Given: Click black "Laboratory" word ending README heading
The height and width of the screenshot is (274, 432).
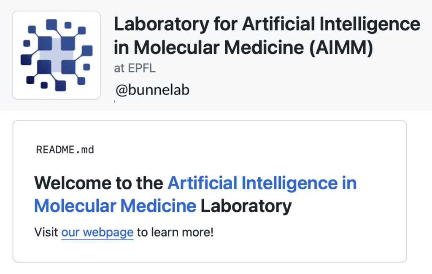Looking at the screenshot, I should pos(246,206).
